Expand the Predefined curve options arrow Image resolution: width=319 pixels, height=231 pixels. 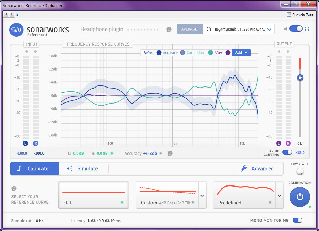(x=280, y=196)
